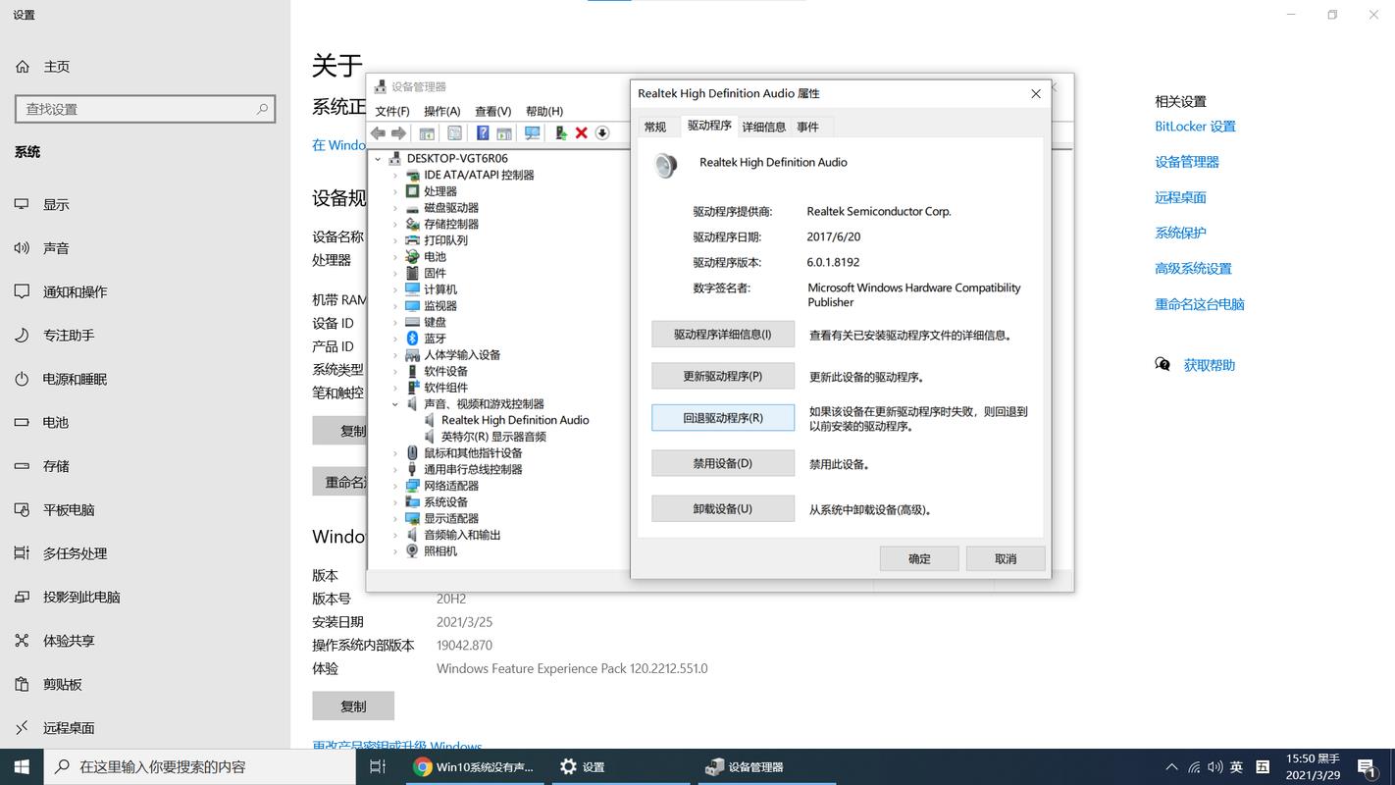Viewport: 1395px width, 785px height.
Task: Switch to the 事件 (Events) tab
Action: point(807,127)
